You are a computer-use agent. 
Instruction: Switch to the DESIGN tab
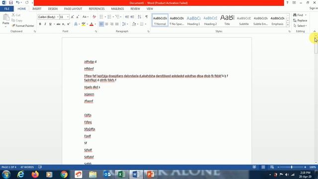click(53, 9)
